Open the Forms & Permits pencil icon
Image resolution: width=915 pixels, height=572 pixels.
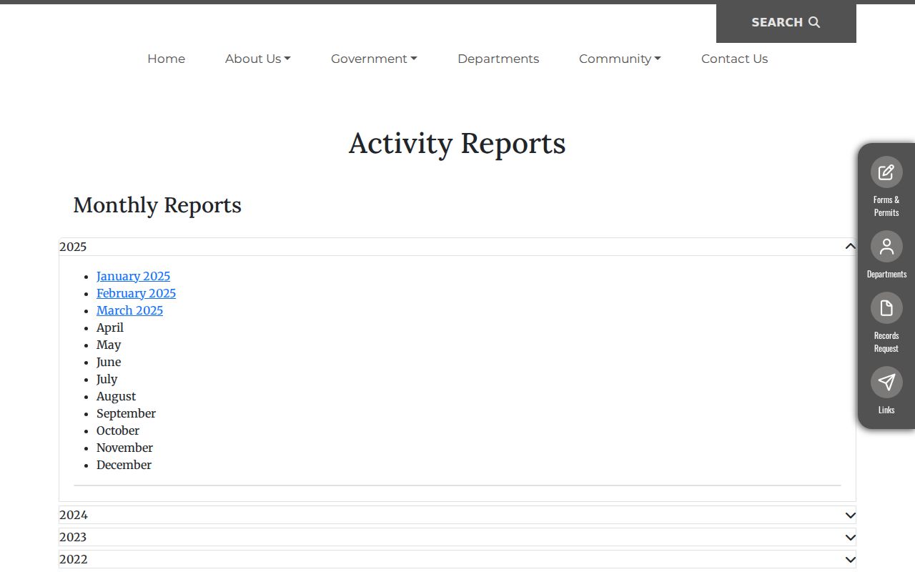tap(886, 172)
